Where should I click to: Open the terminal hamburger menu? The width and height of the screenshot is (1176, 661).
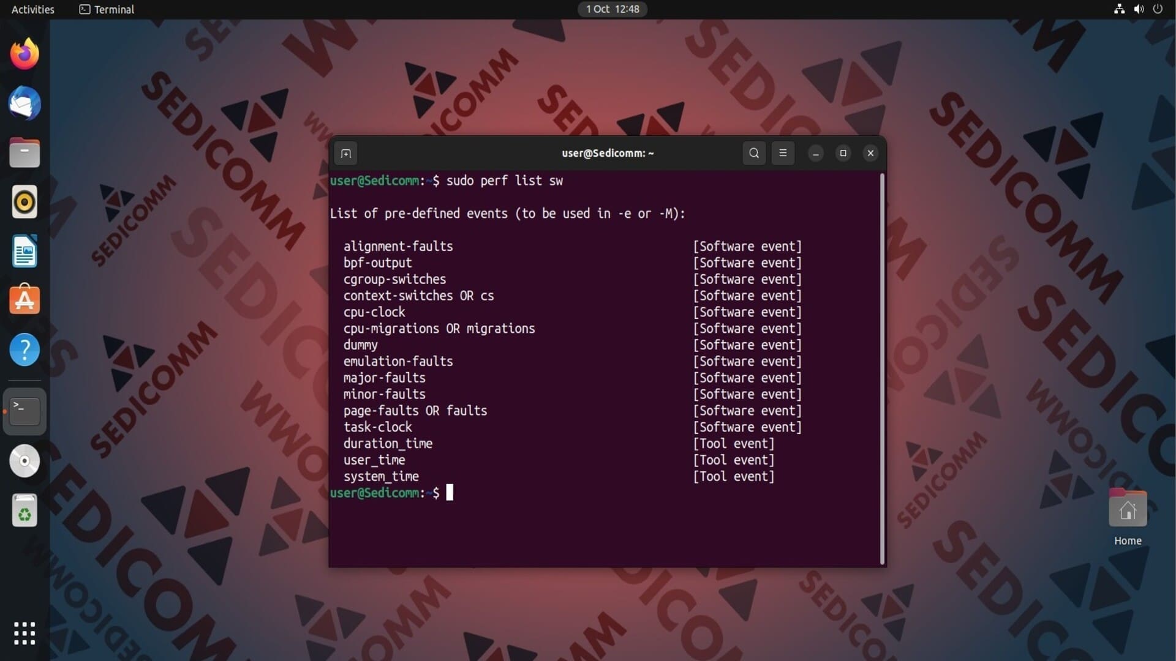pyautogui.click(x=783, y=153)
